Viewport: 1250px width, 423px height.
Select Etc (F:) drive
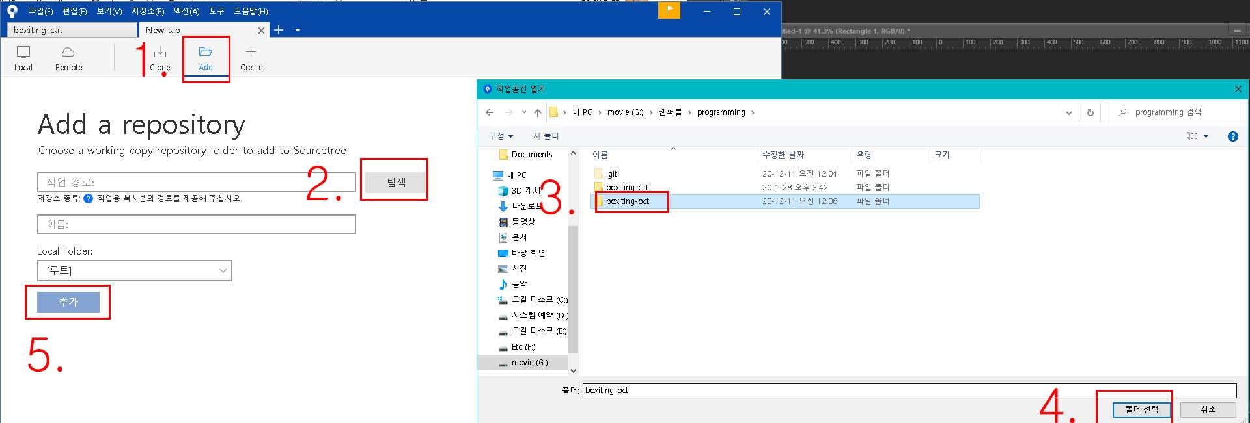pyautogui.click(x=517, y=347)
